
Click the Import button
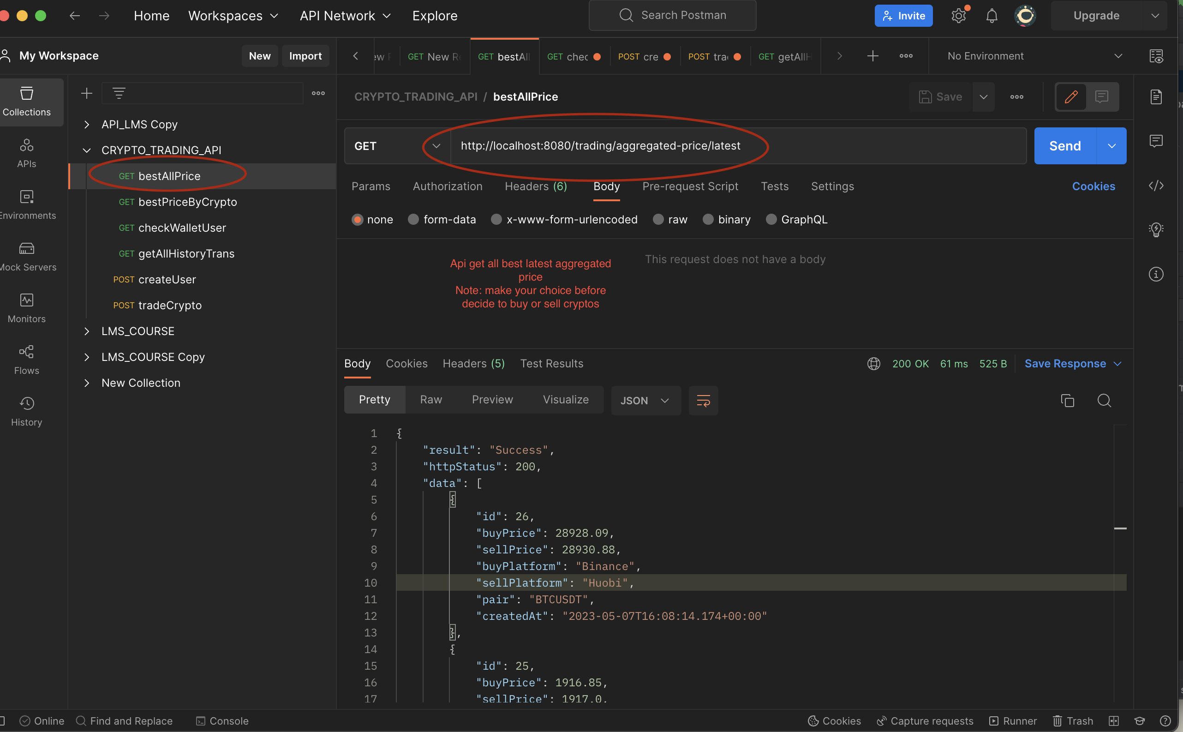click(x=305, y=56)
